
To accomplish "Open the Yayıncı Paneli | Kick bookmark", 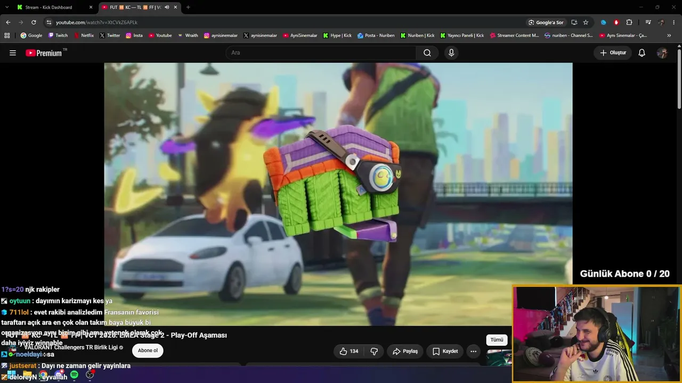I will point(462,36).
